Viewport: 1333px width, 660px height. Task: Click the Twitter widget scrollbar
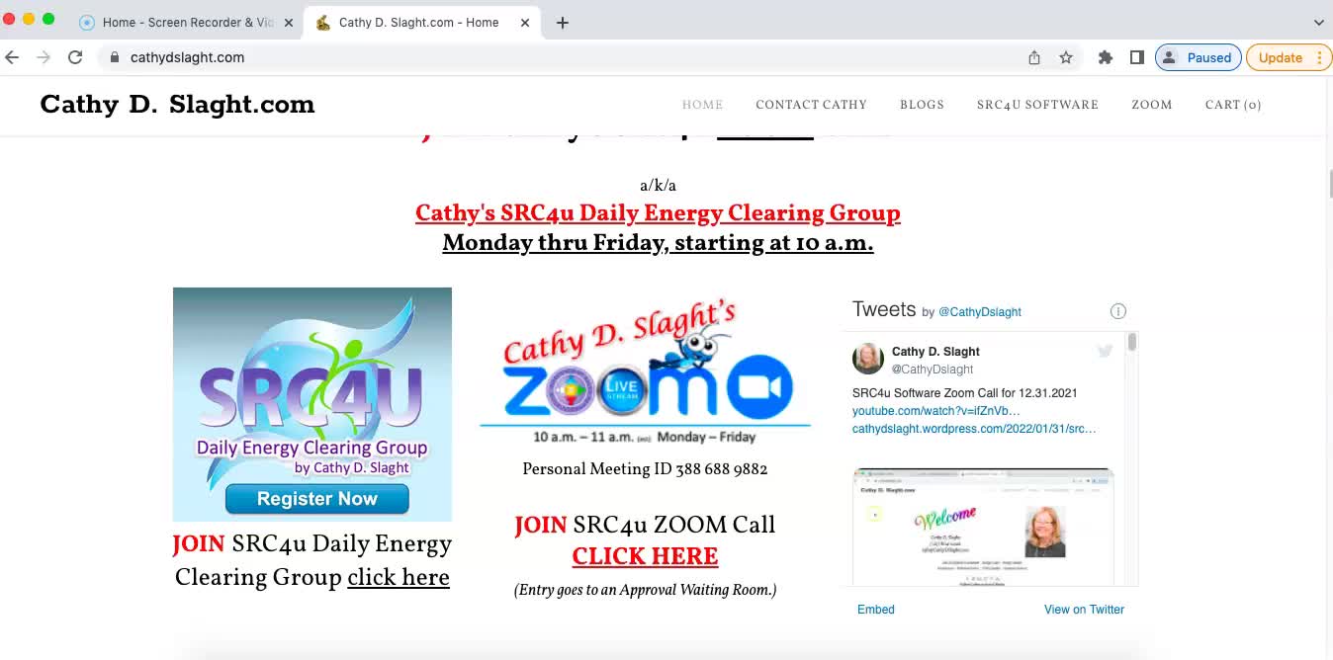1131,342
